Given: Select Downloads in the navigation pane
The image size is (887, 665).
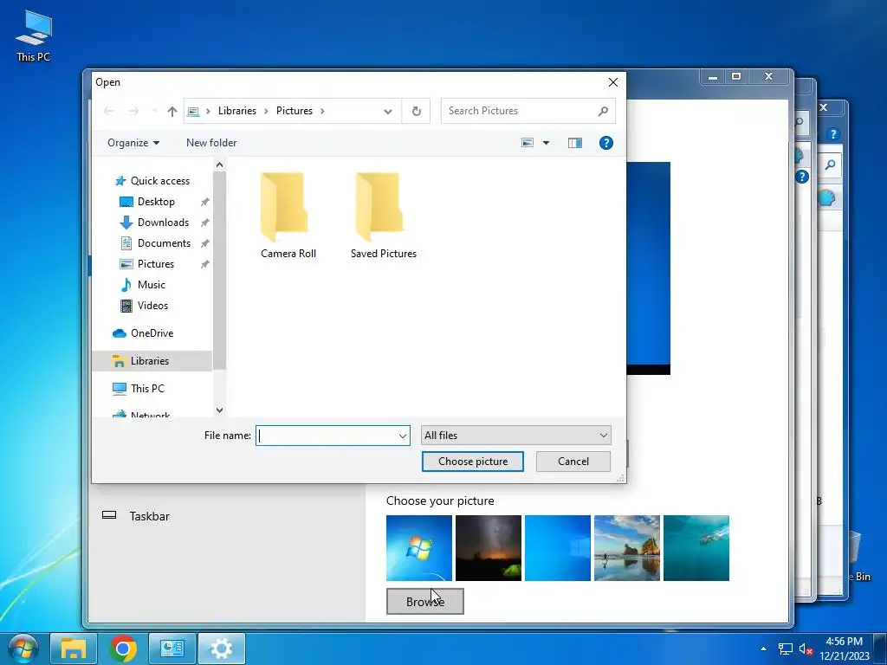Looking at the screenshot, I should [163, 223].
